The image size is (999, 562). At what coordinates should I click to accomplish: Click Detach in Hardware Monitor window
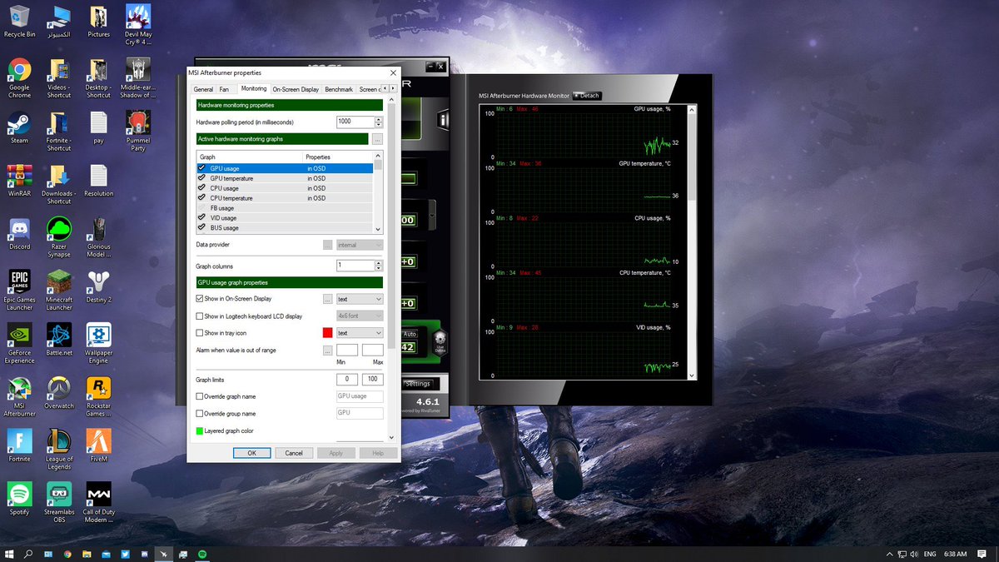coord(586,96)
